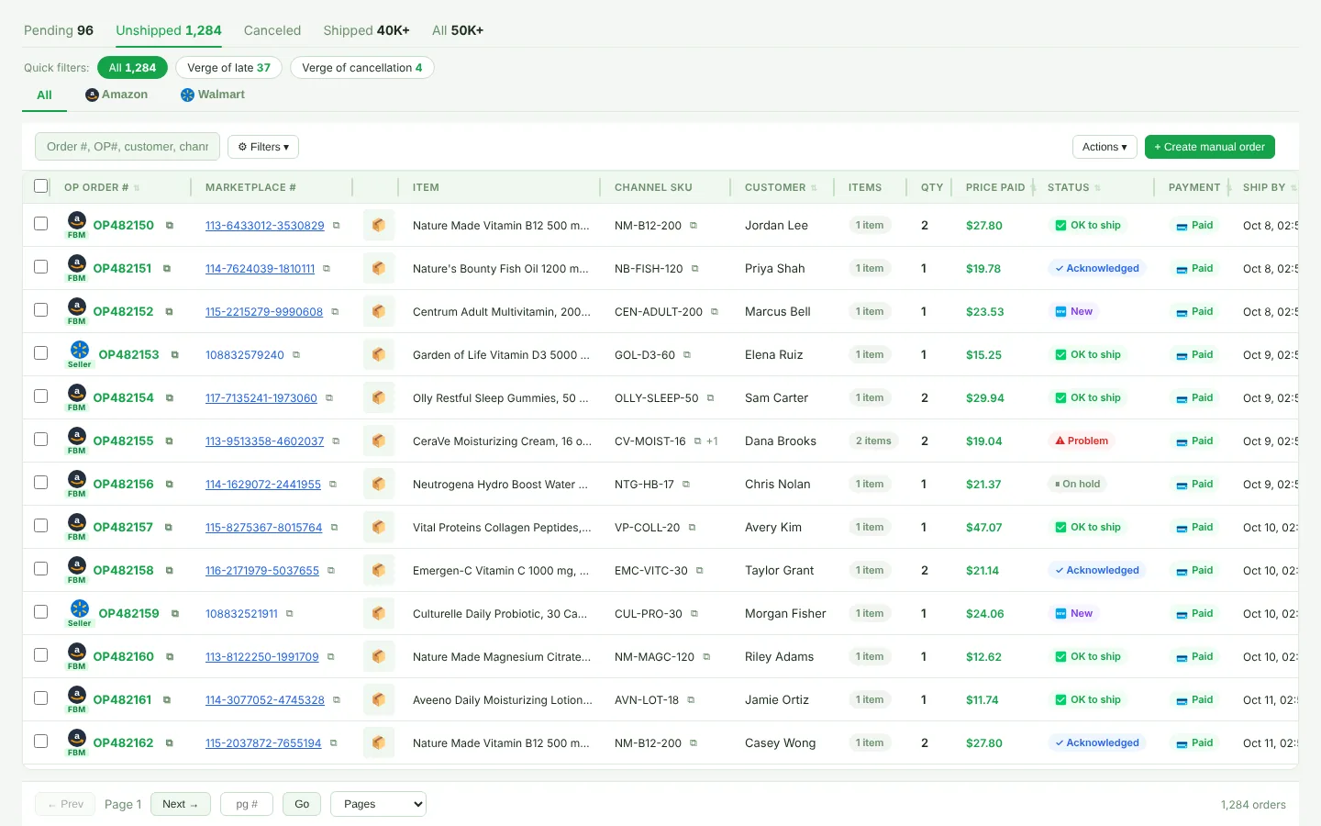Check the box for order OP482152
This screenshot has width=1321, height=826.
pos(40,310)
